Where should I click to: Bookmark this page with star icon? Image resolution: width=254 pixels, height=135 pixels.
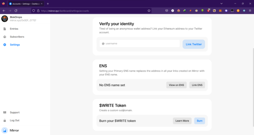coord(149,11)
